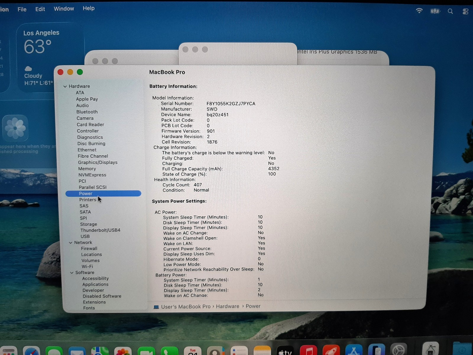Open Reminders from the Dock

[239, 351]
